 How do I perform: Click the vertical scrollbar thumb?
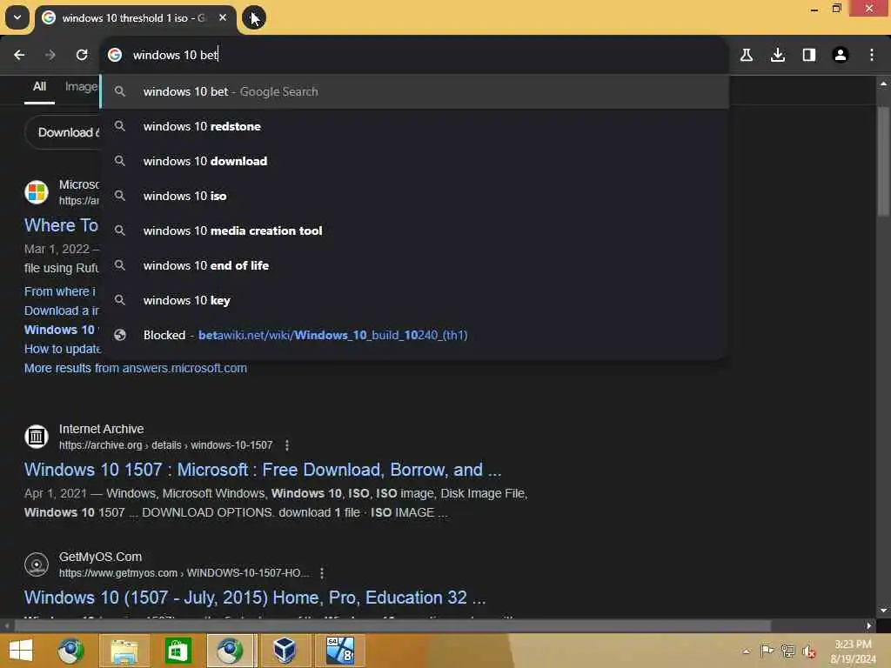(883, 162)
